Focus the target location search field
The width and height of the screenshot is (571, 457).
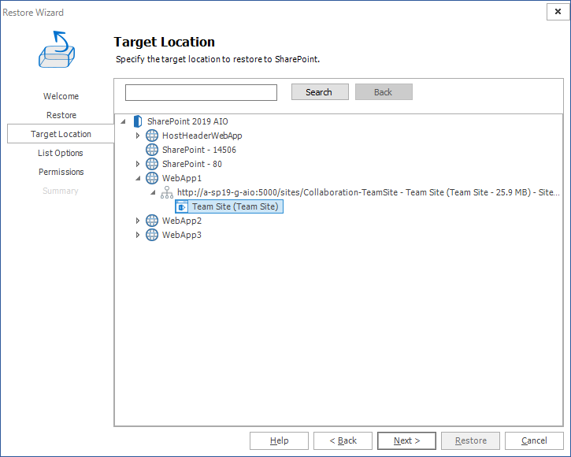(201, 92)
